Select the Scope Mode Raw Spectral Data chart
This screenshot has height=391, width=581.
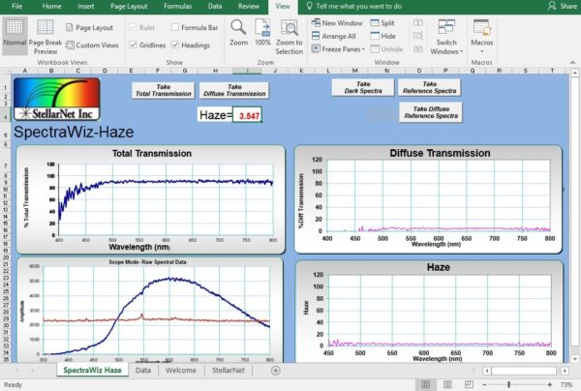click(150, 311)
